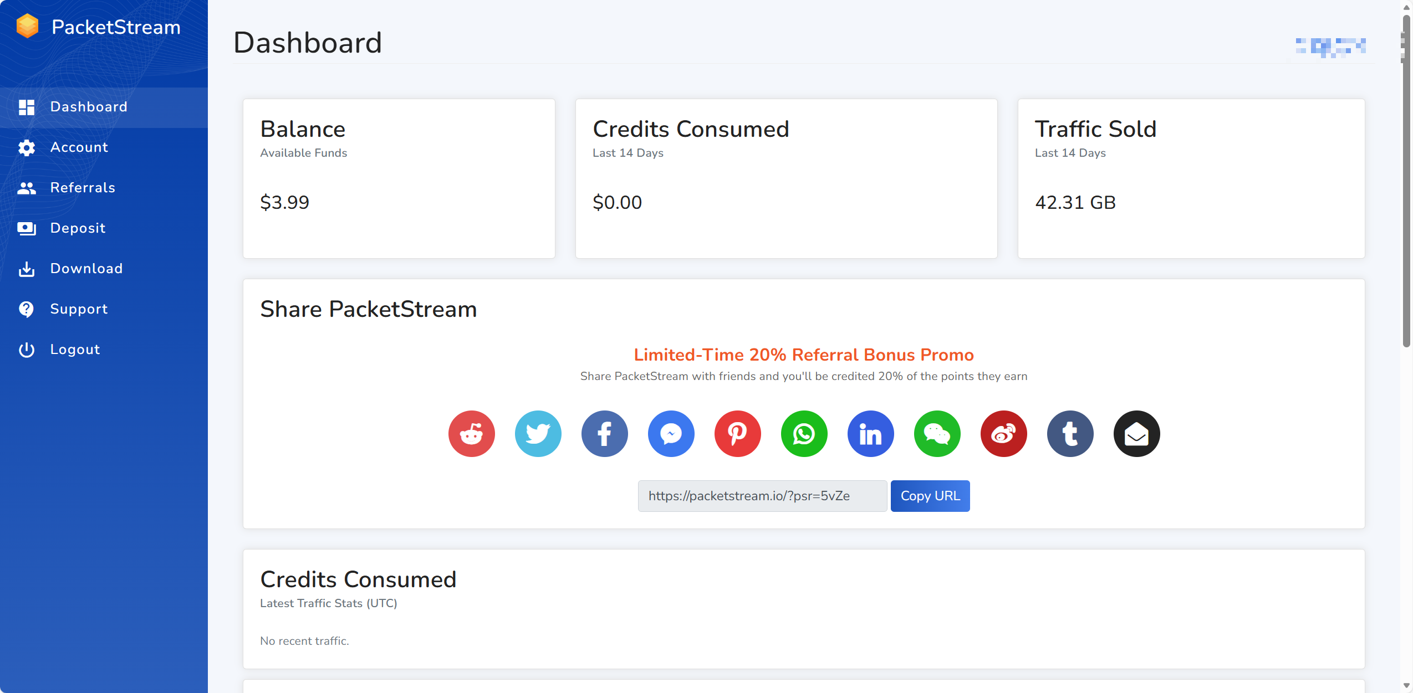The height and width of the screenshot is (693, 1413).
Task: Click the Facebook share icon
Action: [x=604, y=434]
